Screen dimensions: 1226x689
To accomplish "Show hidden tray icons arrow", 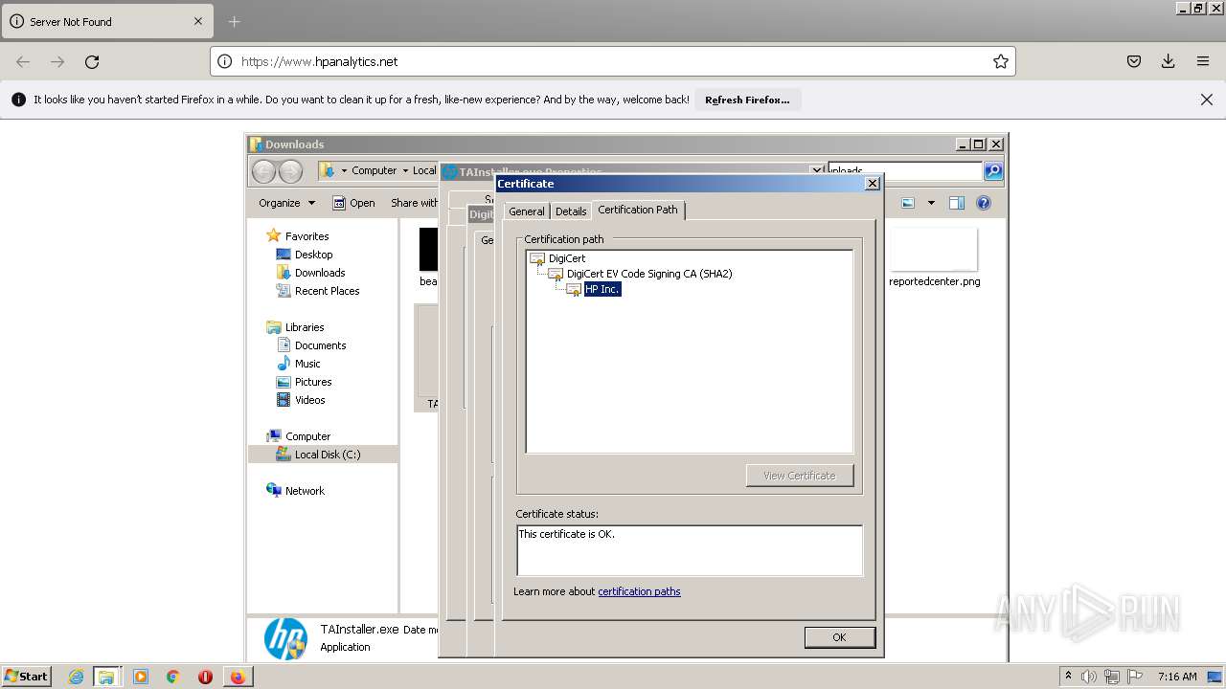I will [x=1068, y=677].
